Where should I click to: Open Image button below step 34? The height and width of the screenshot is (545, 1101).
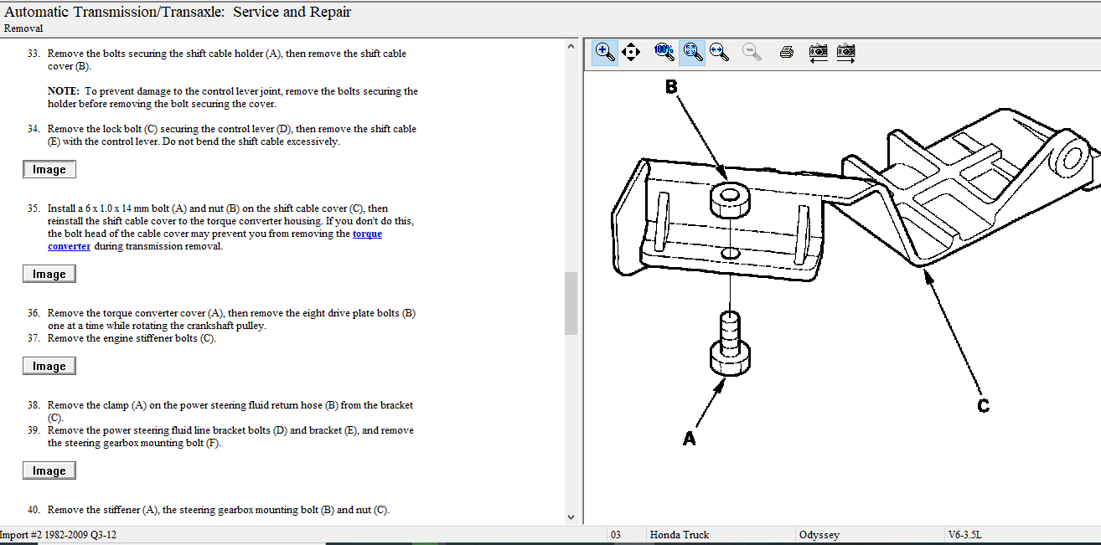(x=49, y=169)
